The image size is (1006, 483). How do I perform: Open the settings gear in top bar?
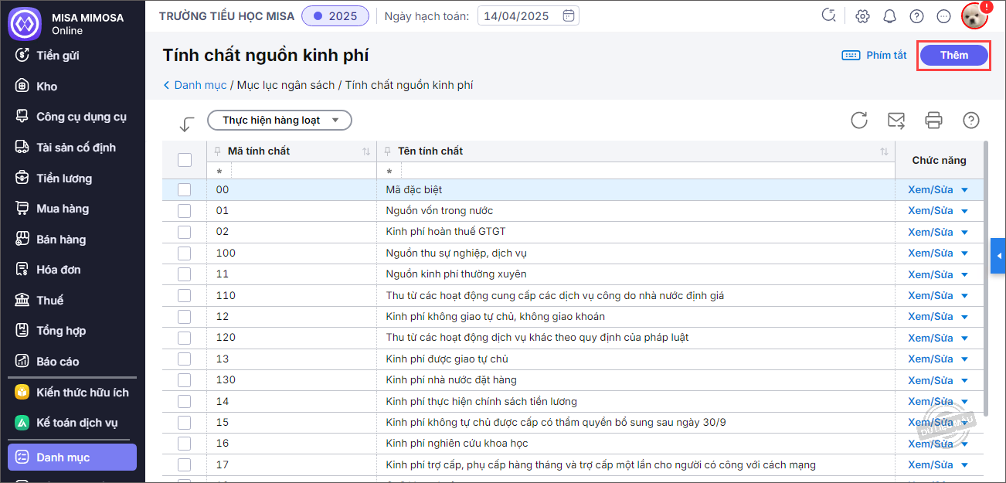click(862, 16)
